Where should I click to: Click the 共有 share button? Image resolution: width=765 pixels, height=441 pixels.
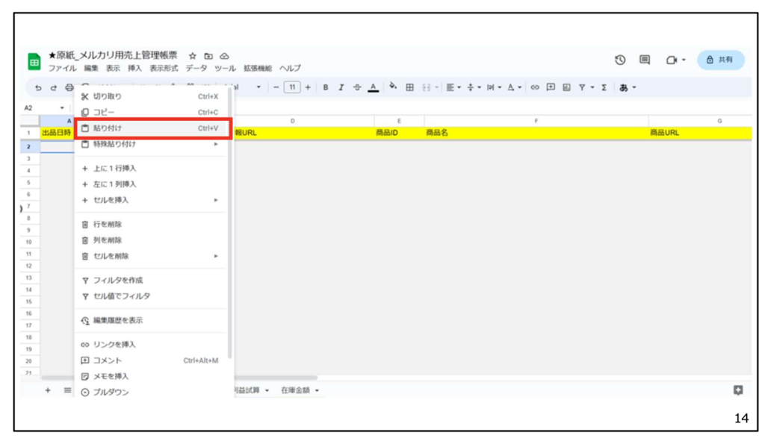click(x=720, y=60)
